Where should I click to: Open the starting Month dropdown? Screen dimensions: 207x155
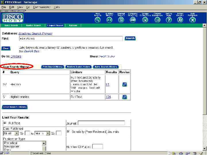tap(11, 133)
